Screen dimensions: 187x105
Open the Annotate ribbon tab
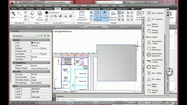click(x=30, y=9)
